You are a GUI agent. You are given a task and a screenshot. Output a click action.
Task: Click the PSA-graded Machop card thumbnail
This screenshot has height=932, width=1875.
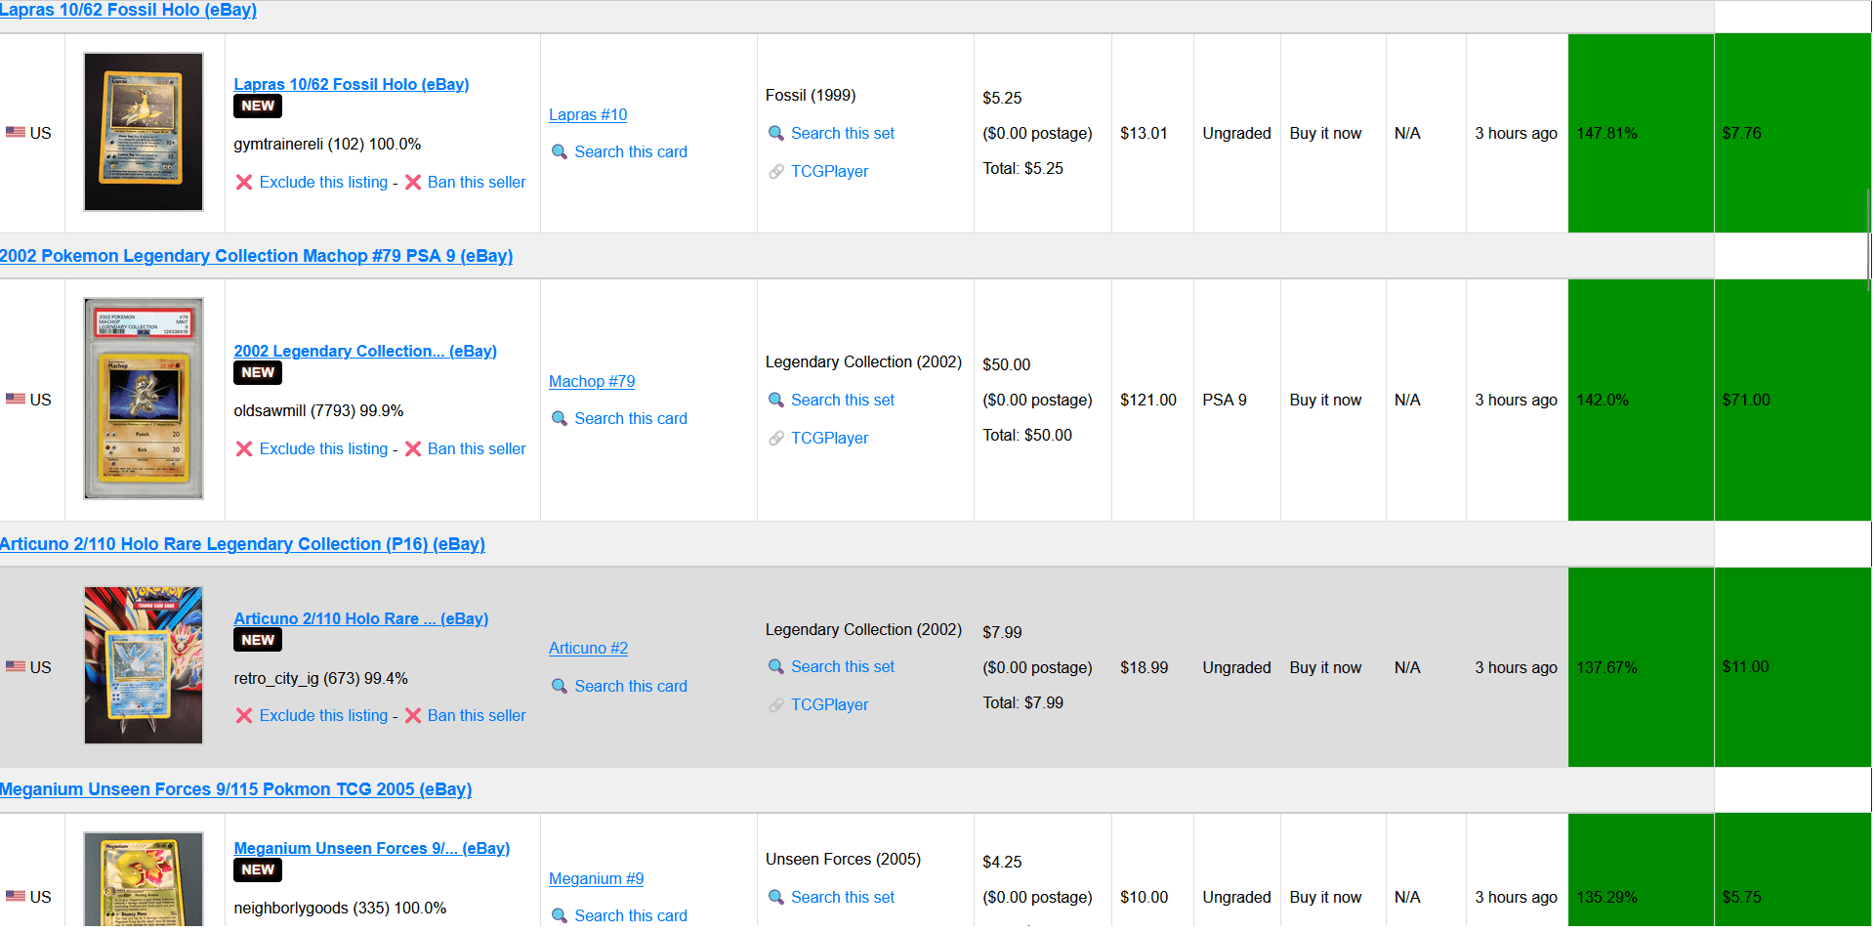click(143, 398)
